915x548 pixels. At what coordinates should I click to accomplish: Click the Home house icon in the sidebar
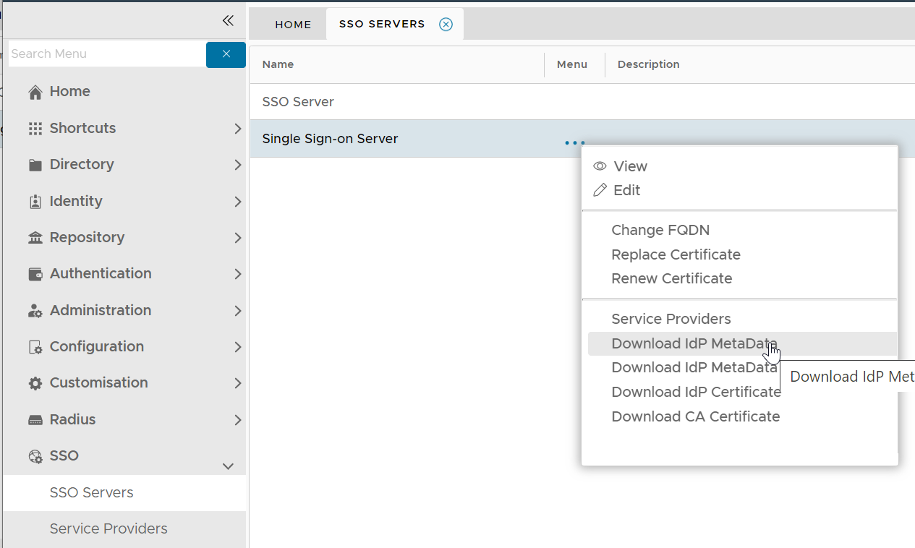35,92
